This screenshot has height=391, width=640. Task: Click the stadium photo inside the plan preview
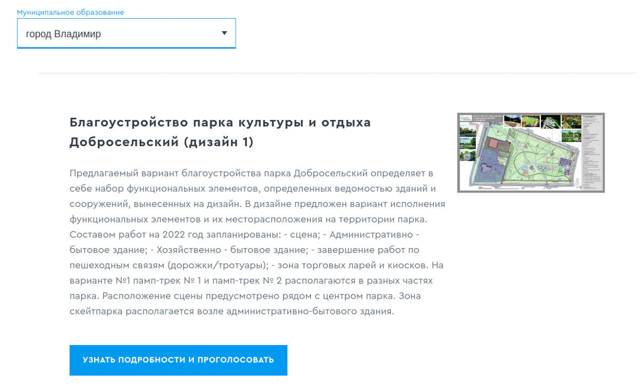(x=531, y=120)
